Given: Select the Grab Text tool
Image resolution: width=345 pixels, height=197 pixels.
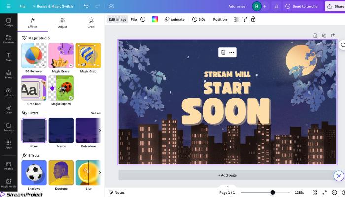Looking at the screenshot, I should 34,88.
